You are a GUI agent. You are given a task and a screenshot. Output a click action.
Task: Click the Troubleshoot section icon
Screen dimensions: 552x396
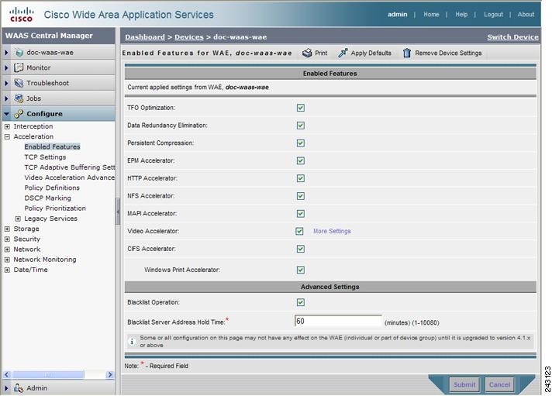point(19,83)
